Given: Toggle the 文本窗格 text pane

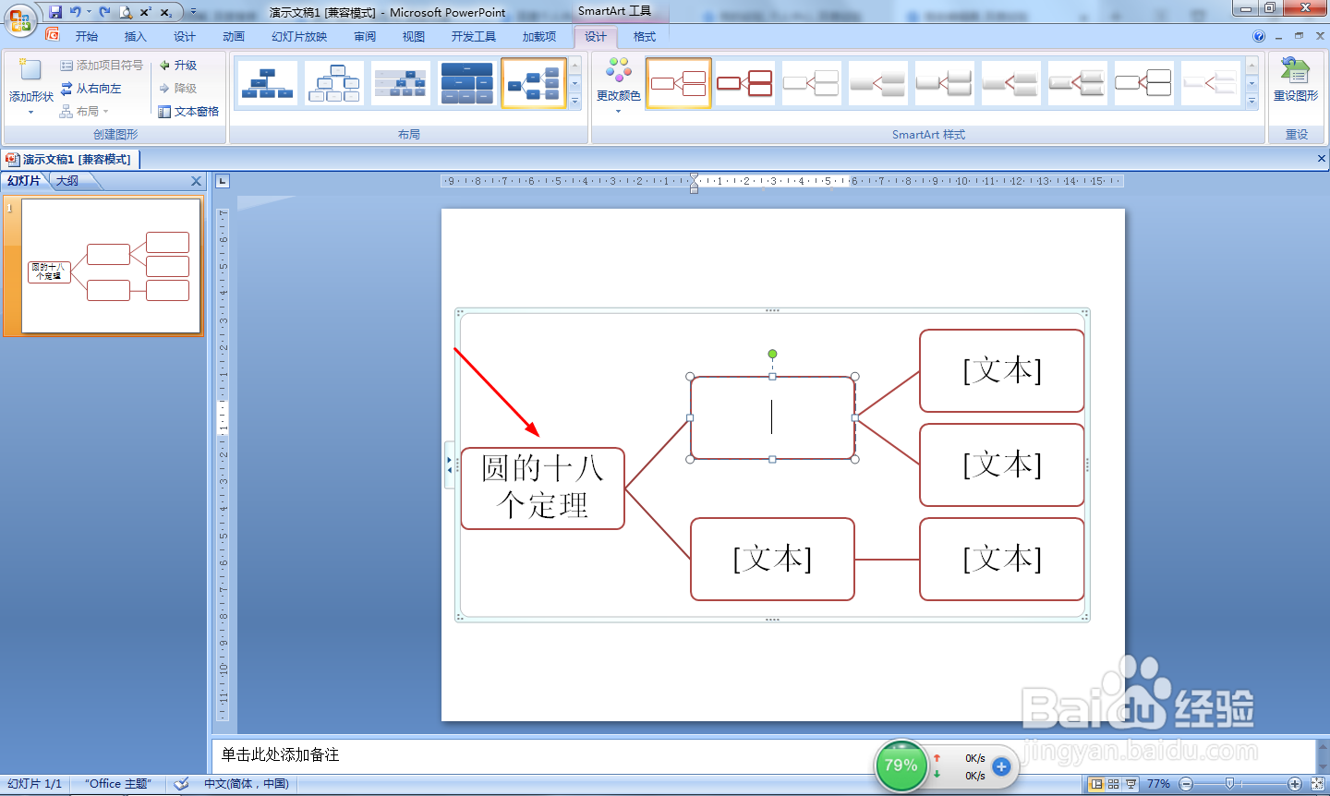Looking at the screenshot, I should tap(188, 112).
